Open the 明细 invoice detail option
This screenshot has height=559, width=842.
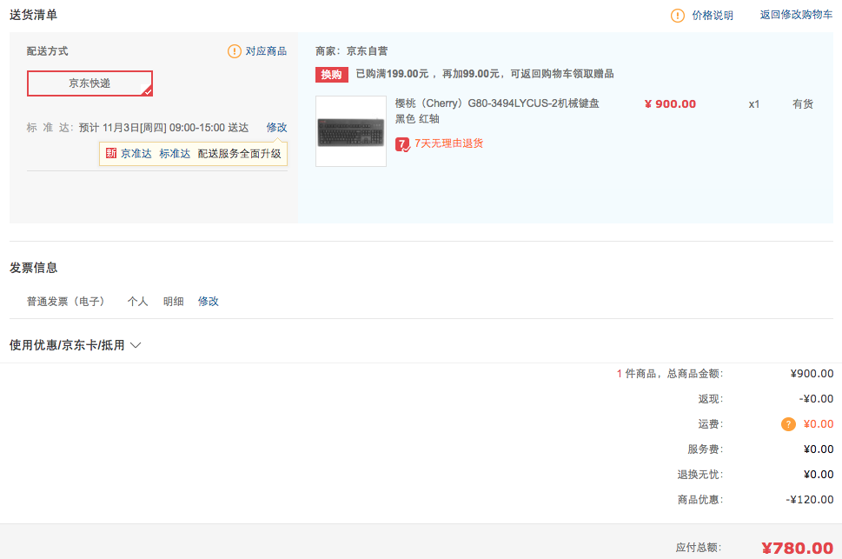pos(171,301)
